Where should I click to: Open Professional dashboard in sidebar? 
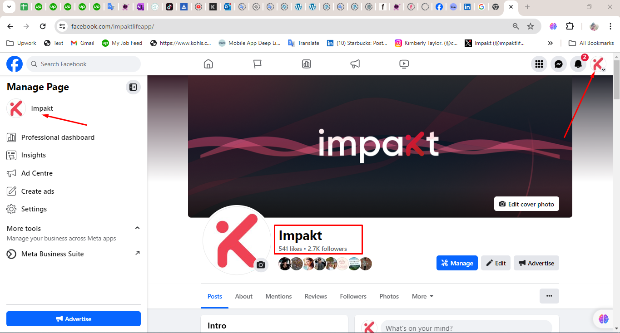point(74,137)
